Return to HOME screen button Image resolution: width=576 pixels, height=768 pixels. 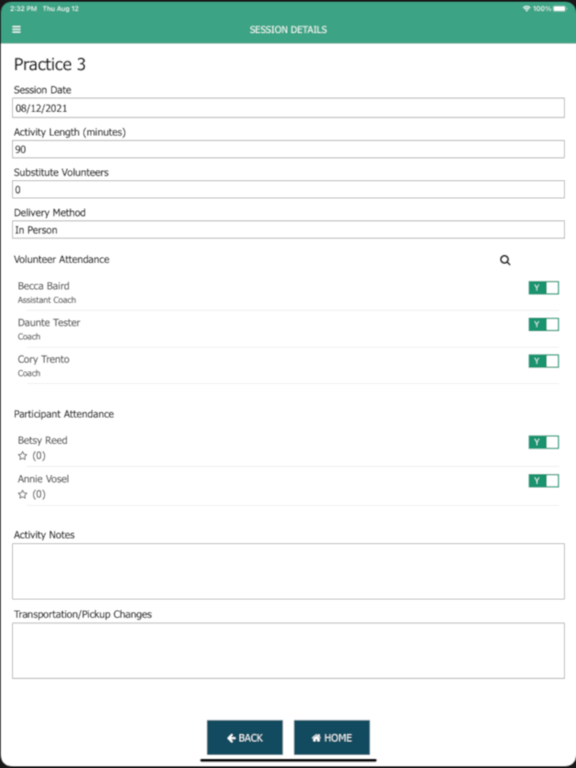coord(332,737)
